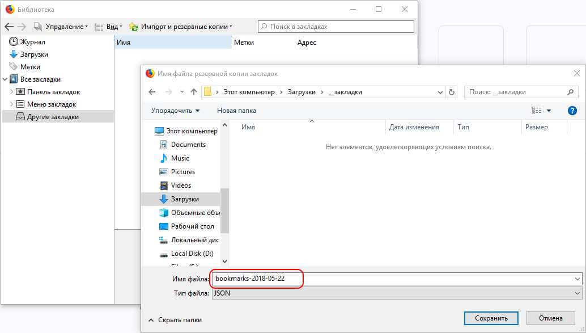Select the Music folder in navigation pane

click(x=180, y=158)
